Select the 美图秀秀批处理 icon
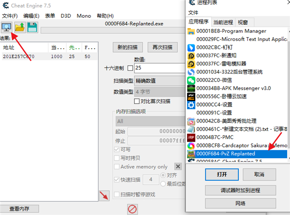Image resolution: width=290 pixels, height=215 pixels. [x=191, y=121]
